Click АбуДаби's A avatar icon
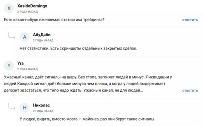This screenshot has height=126, width=203. point(25,37)
